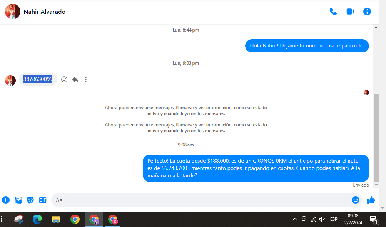Image resolution: width=386 pixels, height=227 pixels.
Task: Click Nahir's profile picture in header
Action: 12,12
